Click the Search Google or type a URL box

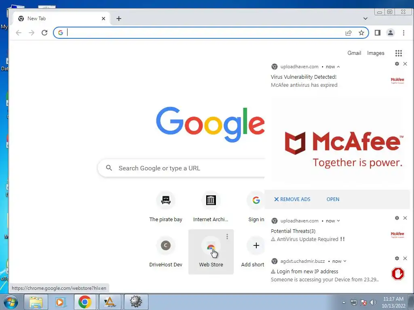[181, 168]
